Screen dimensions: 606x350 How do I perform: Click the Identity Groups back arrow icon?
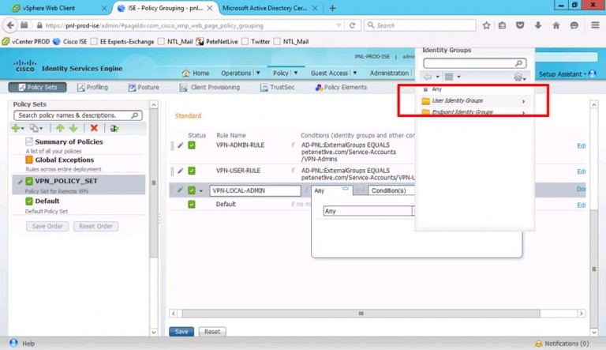coord(427,77)
